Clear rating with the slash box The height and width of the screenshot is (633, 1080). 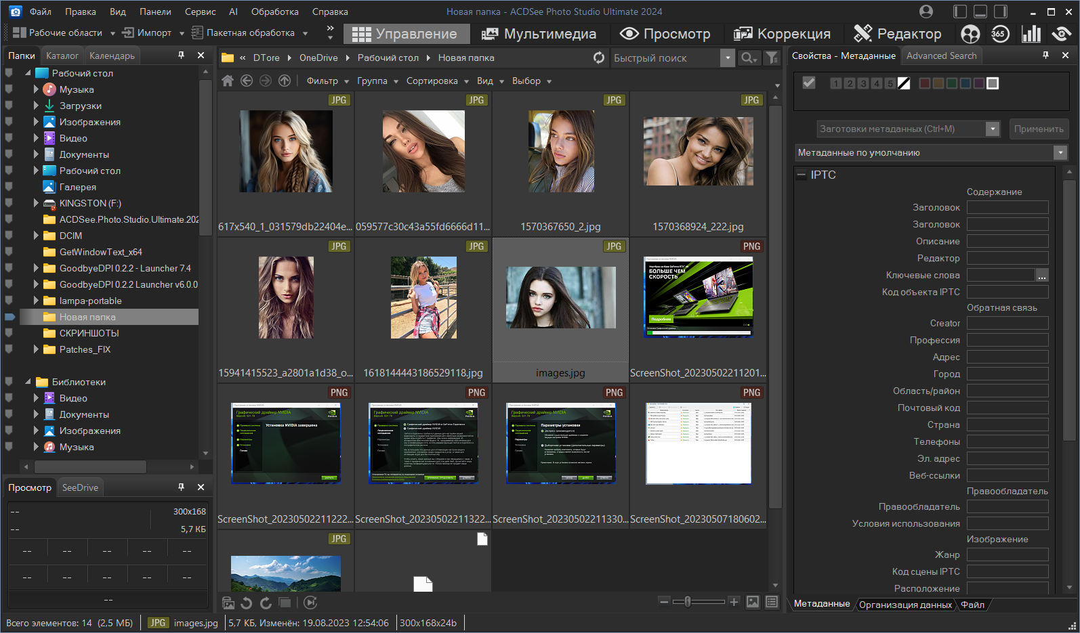[904, 83]
